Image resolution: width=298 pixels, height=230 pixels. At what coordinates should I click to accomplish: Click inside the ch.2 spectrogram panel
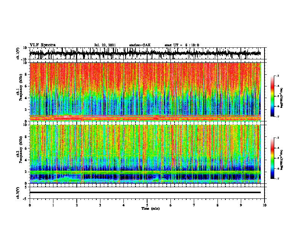pos(145,154)
